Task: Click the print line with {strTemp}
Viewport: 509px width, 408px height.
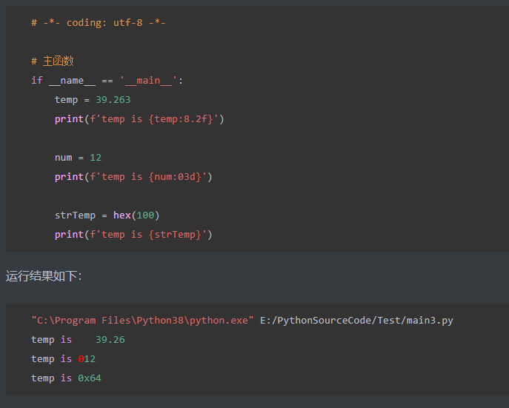Action: [133, 235]
